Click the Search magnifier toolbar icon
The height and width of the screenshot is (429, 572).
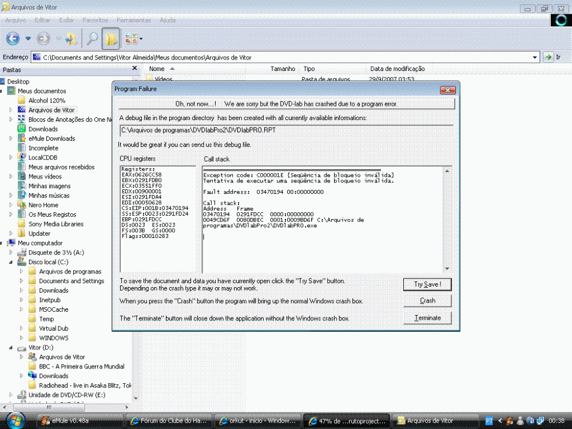[x=92, y=38]
